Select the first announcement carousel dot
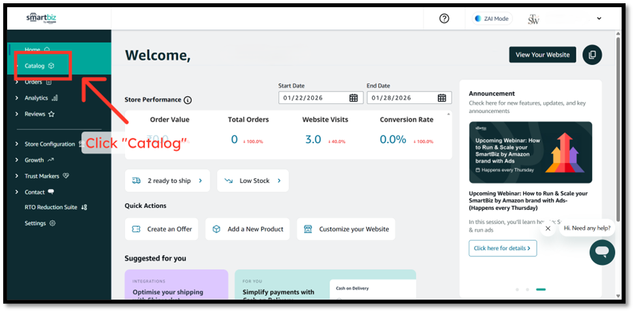634x312 pixels. (517, 289)
